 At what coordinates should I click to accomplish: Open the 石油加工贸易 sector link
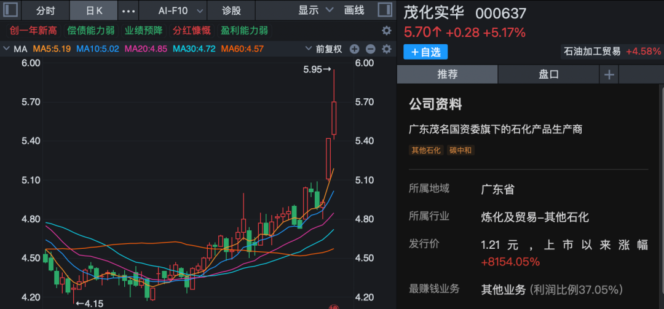click(x=592, y=52)
